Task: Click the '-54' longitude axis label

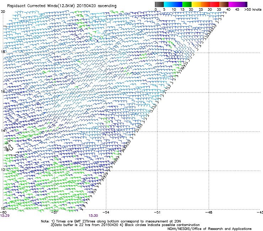Action: [106, 212]
